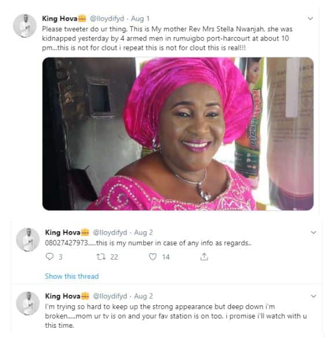The image size is (328, 337).
Task: Open King Hova avatar on phone number tweet
Action: pos(28,240)
